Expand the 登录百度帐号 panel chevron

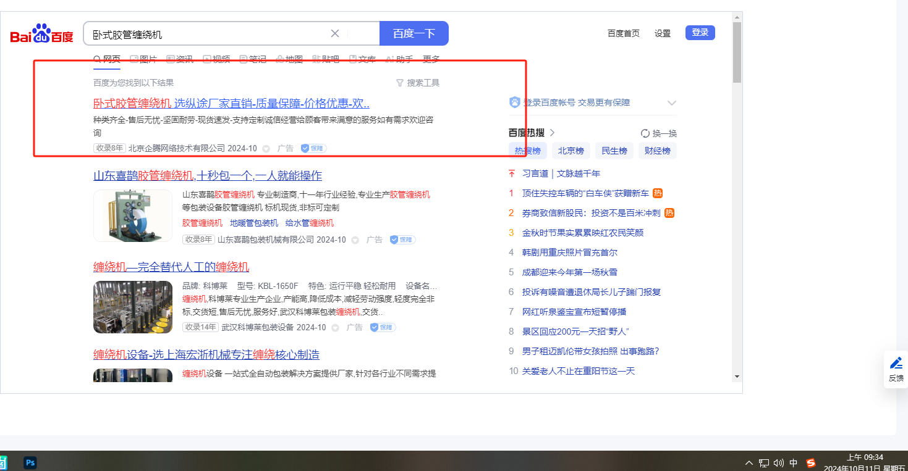click(672, 103)
